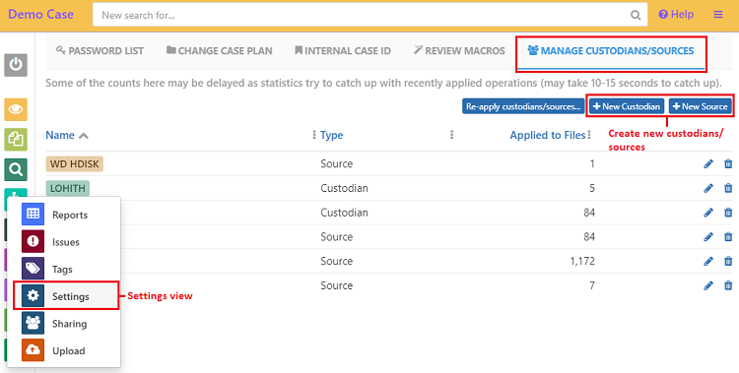
Task: Click the 1,172 files count cell
Action: (x=582, y=261)
